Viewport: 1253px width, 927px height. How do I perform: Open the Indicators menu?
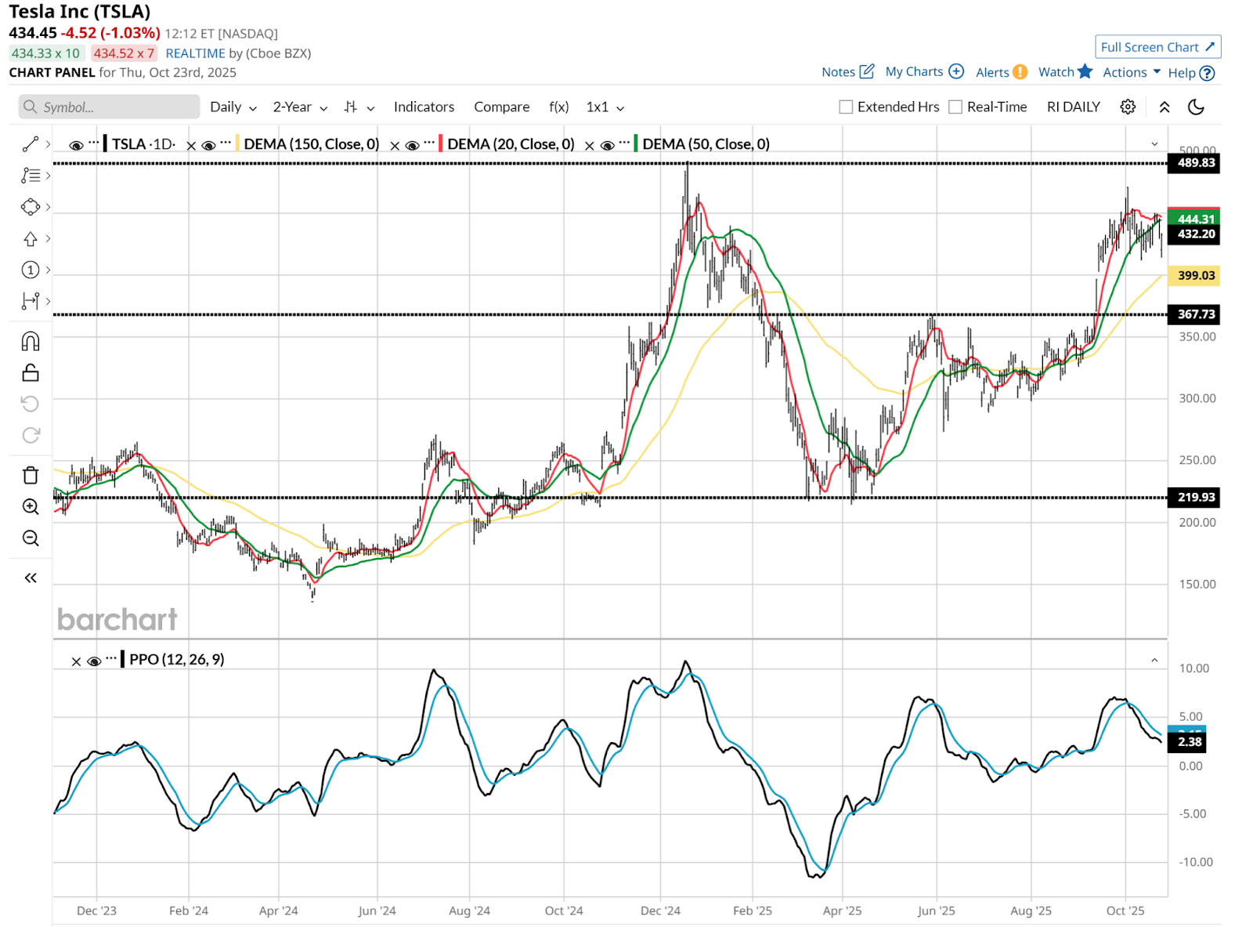pos(424,107)
